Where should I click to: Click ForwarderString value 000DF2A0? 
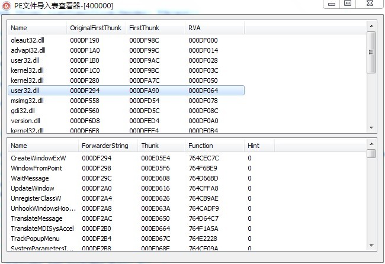click(x=97, y=188)
